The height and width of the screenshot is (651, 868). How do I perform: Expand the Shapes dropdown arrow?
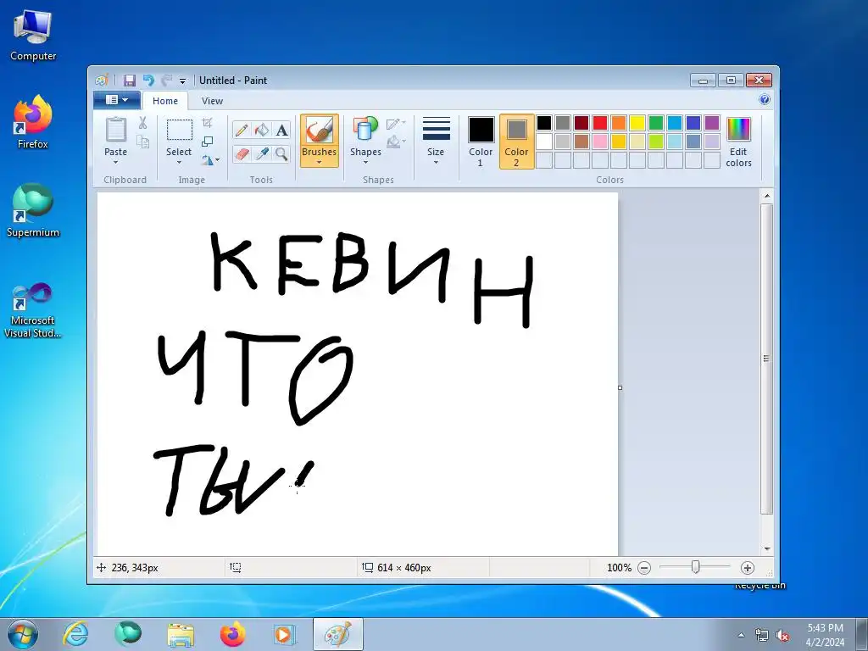tap(365, 163)
